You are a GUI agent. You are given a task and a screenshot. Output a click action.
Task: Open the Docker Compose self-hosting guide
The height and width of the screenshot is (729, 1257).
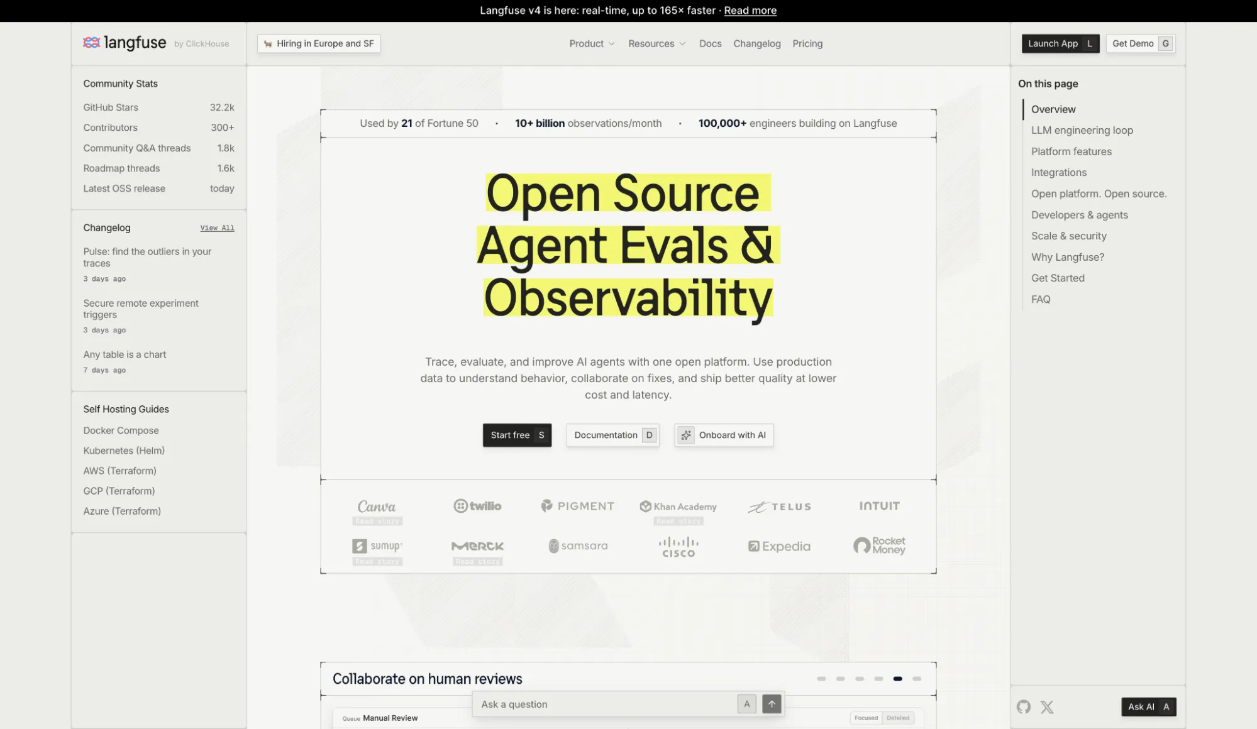click(121, 430)
